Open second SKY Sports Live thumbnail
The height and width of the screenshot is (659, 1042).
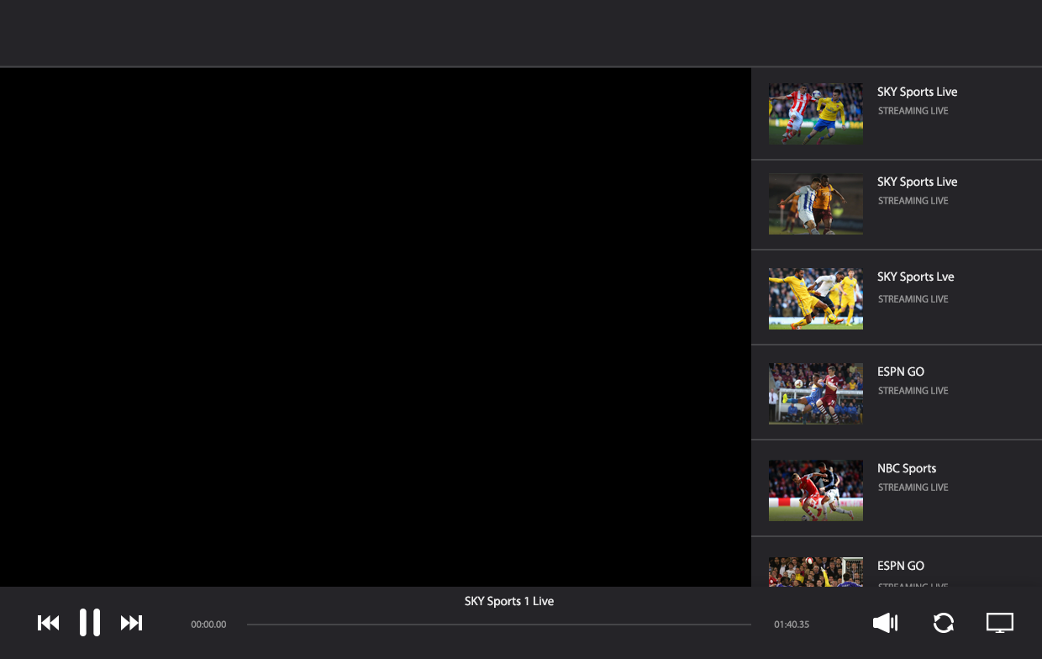[816, 204]
